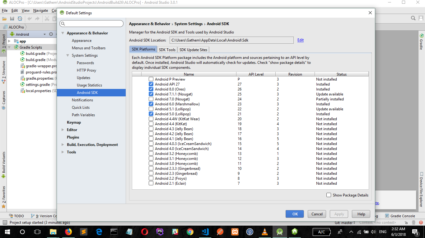Open VLC from the taskbar
This screenshot has height=238, width=425.
[x=264, y=231]
